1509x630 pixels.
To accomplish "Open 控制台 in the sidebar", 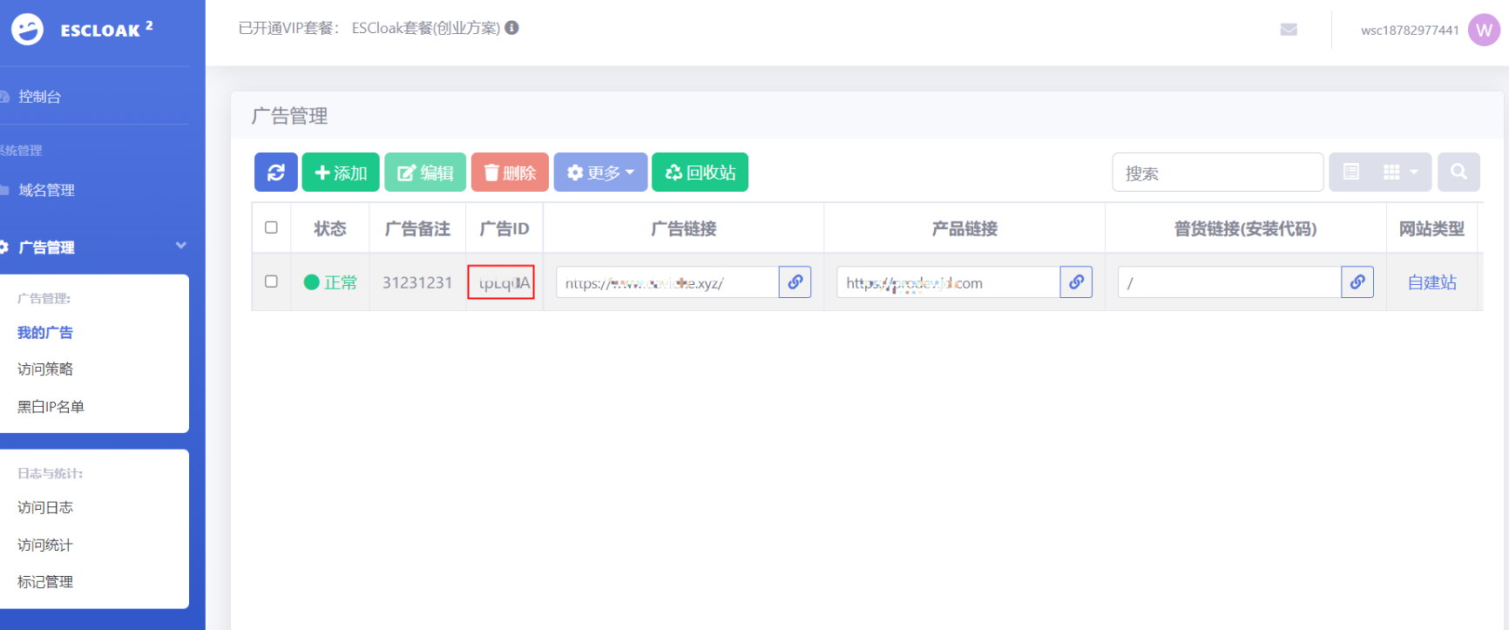I will point(40,97).
